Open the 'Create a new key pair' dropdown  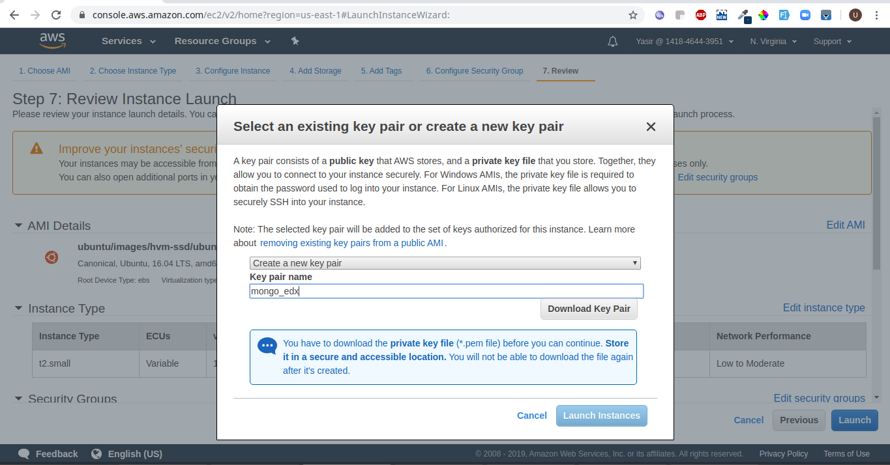(x=445, y=263)
